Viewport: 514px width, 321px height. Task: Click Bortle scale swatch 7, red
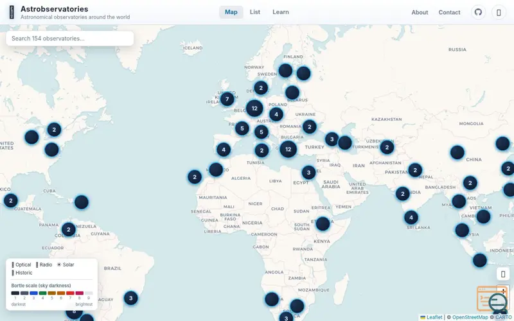(70, 293)
